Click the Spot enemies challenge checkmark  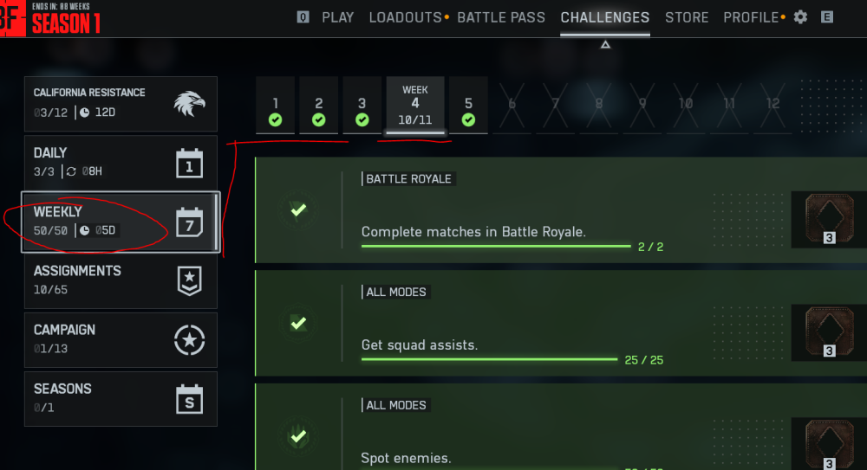click(298, 436)
